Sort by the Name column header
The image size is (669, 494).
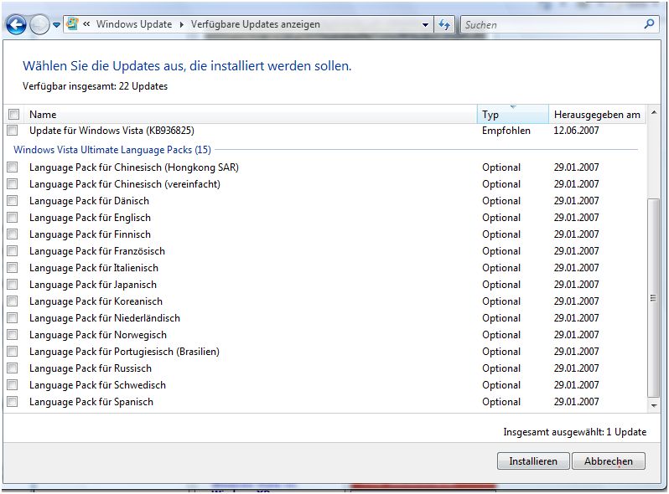coord(251,114)
